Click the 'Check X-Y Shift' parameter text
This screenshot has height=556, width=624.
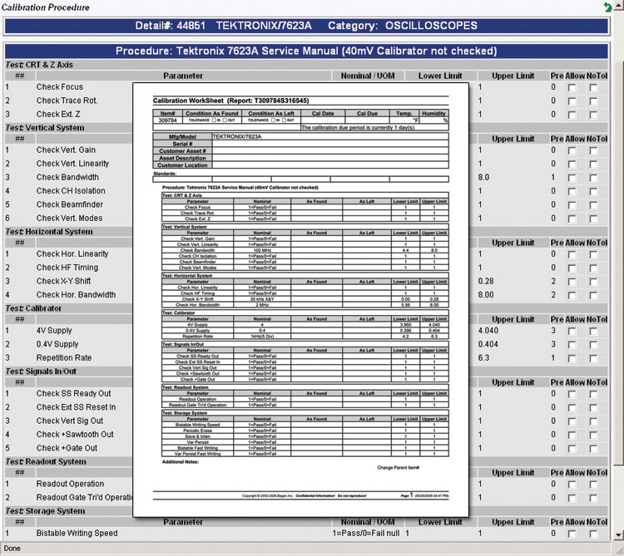[64, 281]
